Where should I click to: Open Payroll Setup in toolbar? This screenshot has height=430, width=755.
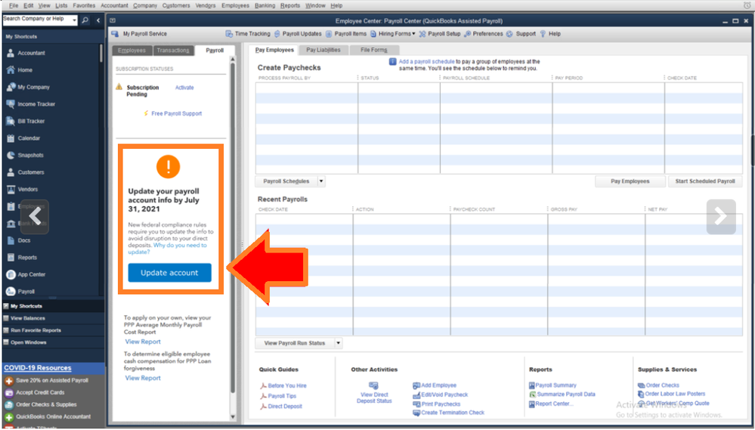439,34
